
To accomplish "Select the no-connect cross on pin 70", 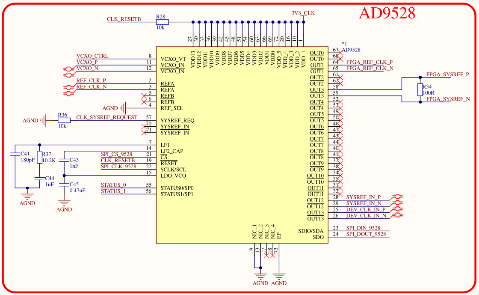I will 144,127.
